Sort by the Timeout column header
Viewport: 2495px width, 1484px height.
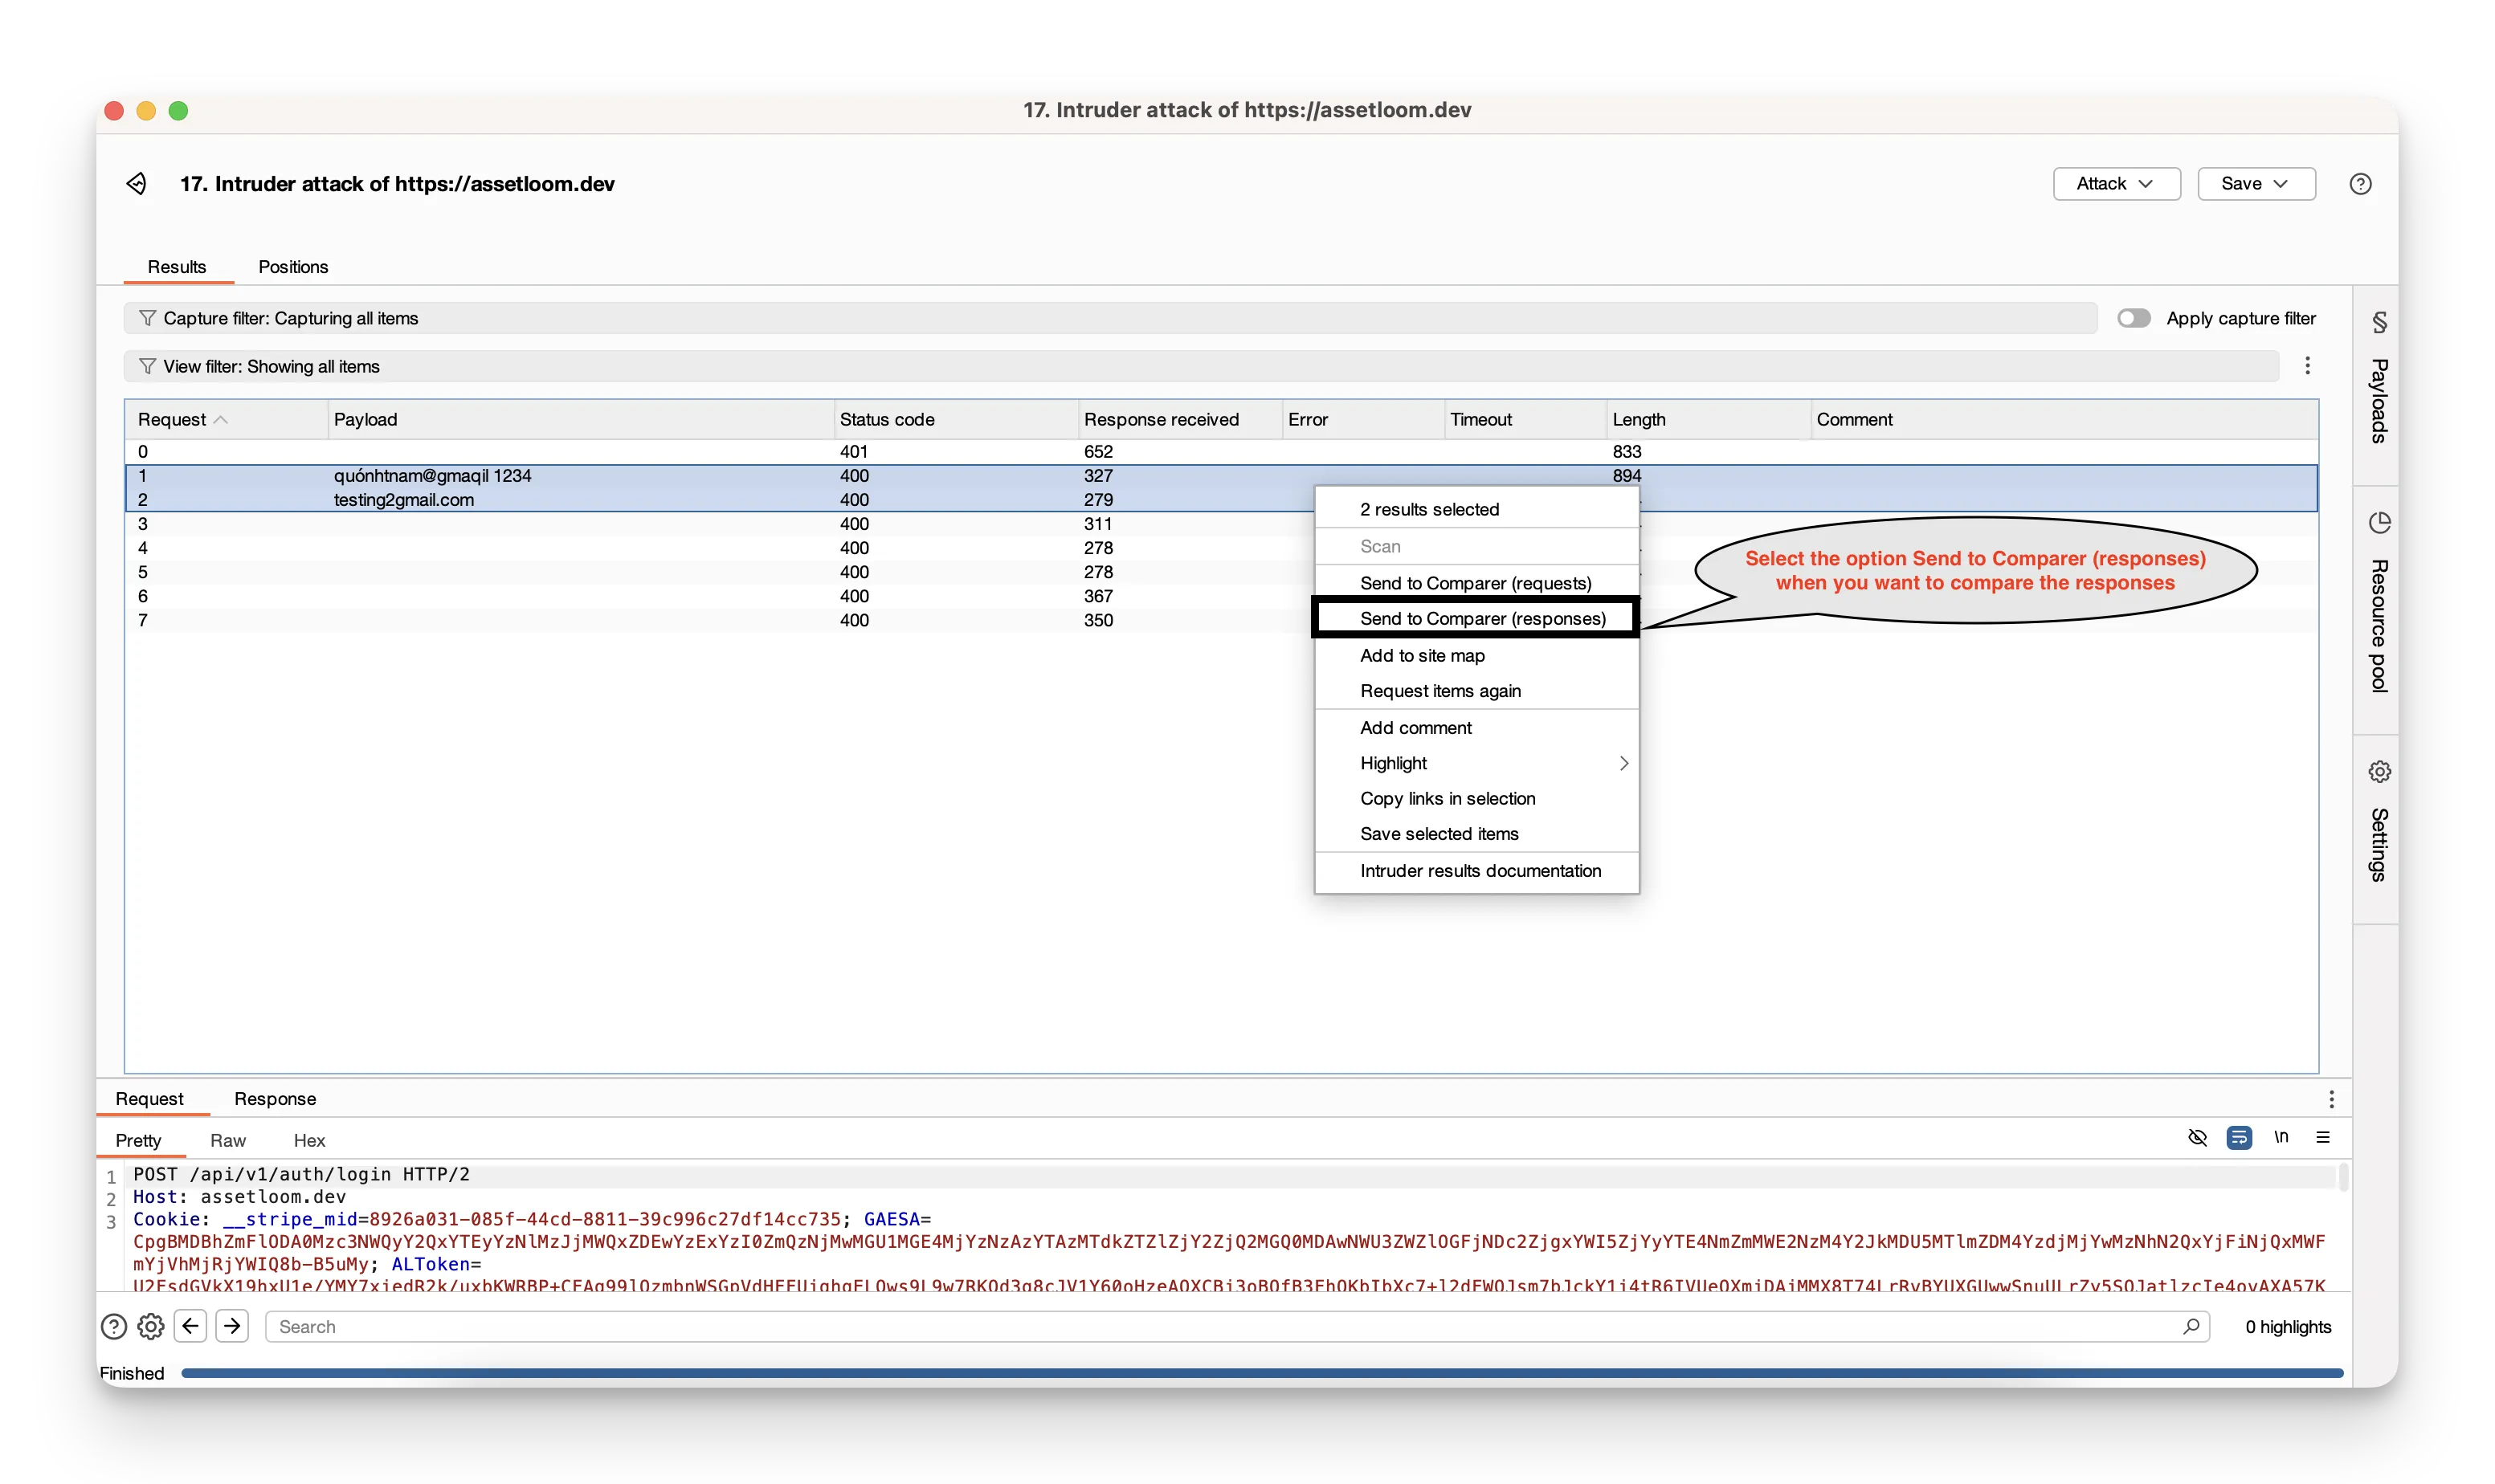(1525, 420)
